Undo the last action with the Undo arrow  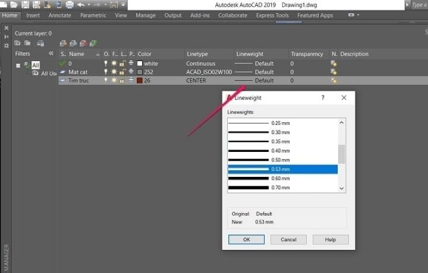coord(81,4)
